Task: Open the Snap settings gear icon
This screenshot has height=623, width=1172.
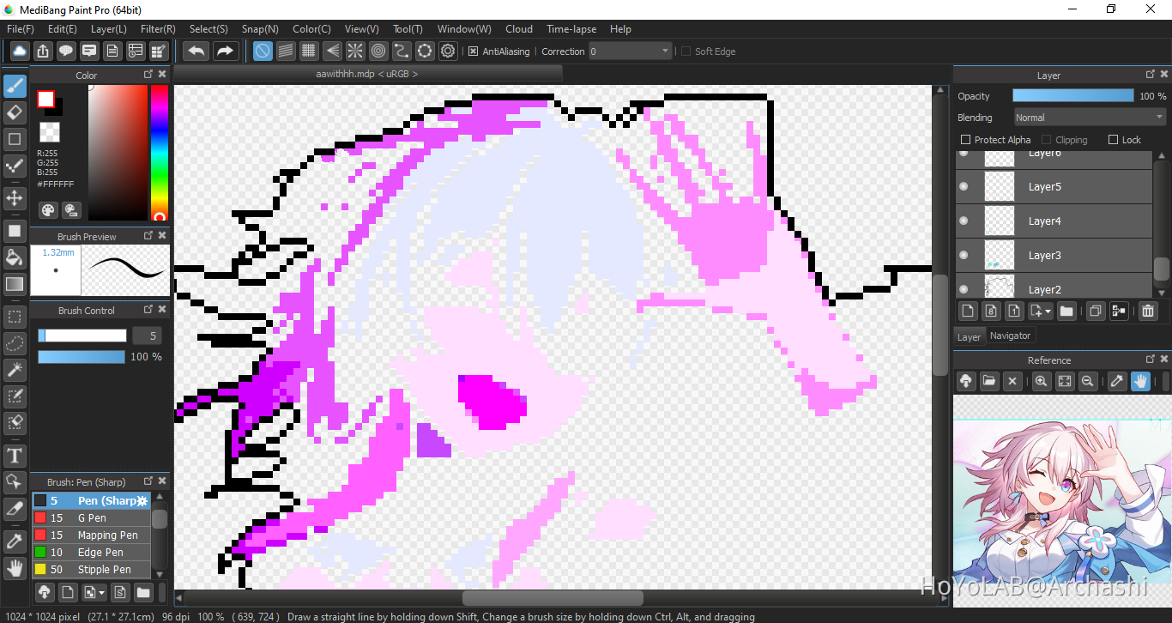Action: [x=448, y=51]
